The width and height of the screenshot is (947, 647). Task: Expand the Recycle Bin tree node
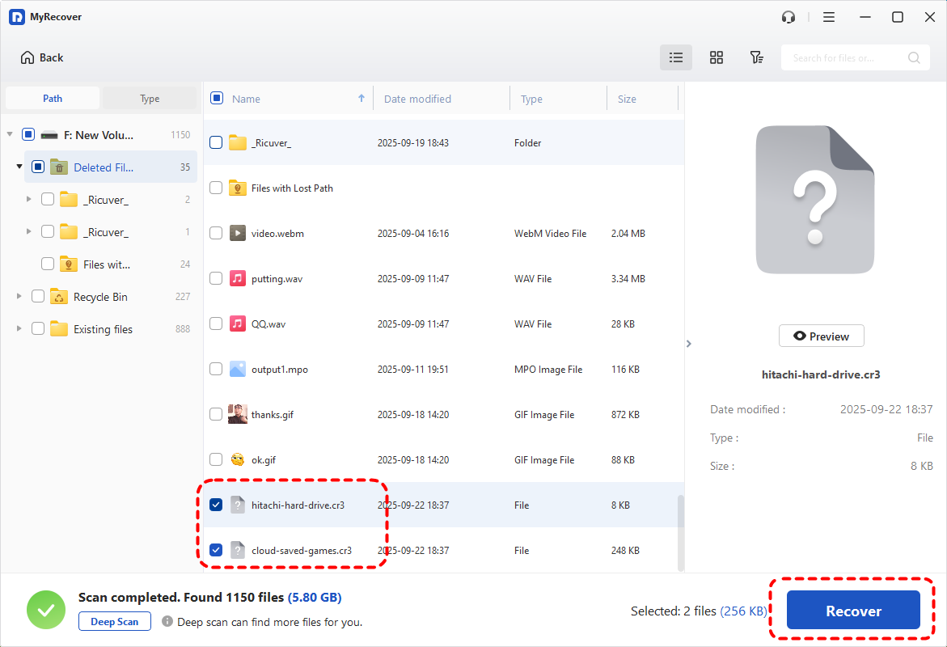[x=19, y=297]
